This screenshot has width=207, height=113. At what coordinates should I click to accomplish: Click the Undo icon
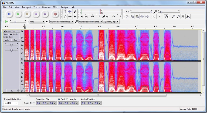(x=154, y=17)
